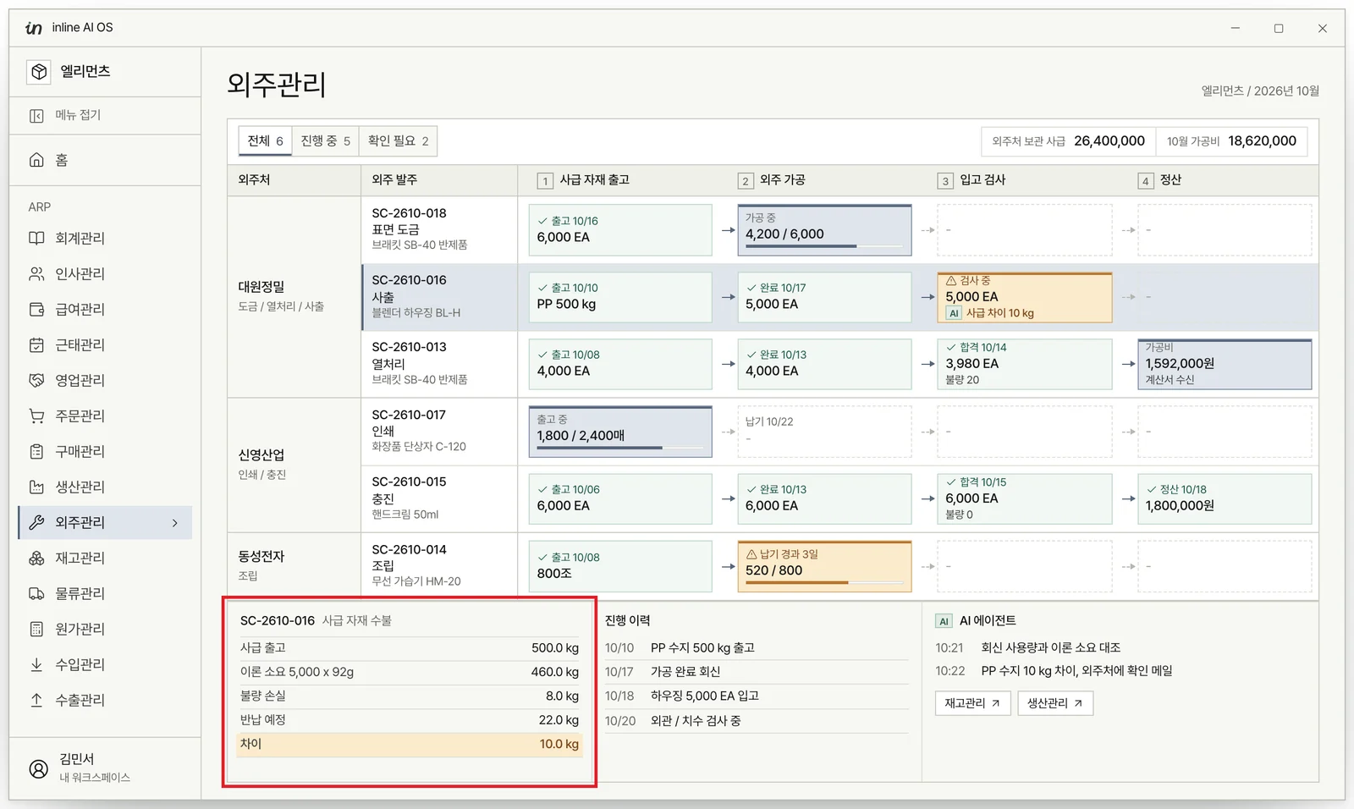Click 10월 가공비 18,620,000 summary
The image size is (1354, 809).
(x=1231, y=141)
